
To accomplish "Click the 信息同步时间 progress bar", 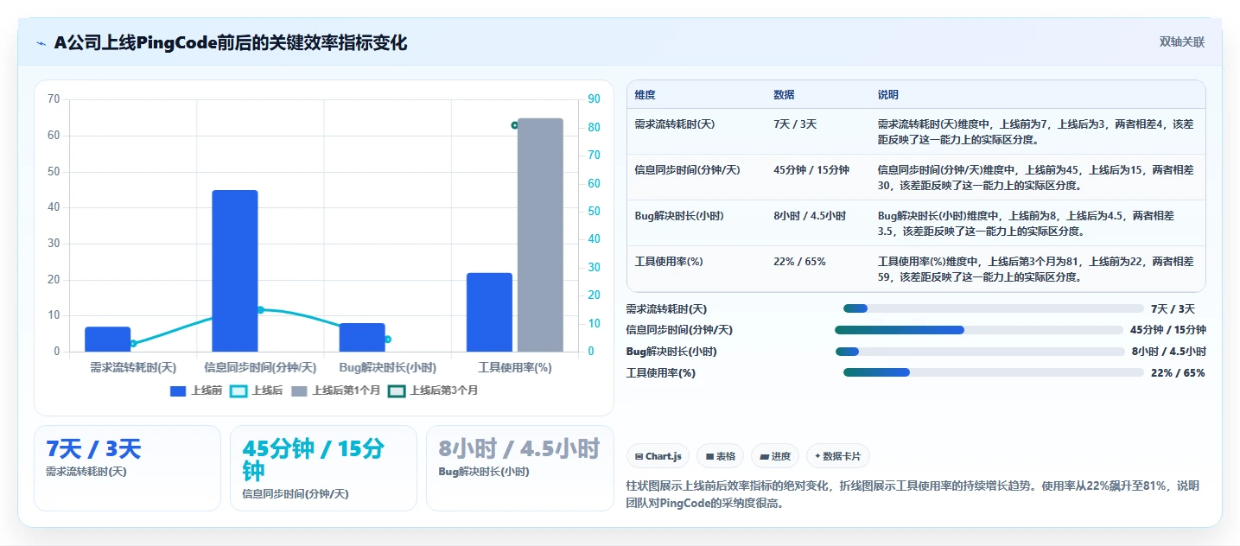I will pyautogui.click(x=979, y=330).
